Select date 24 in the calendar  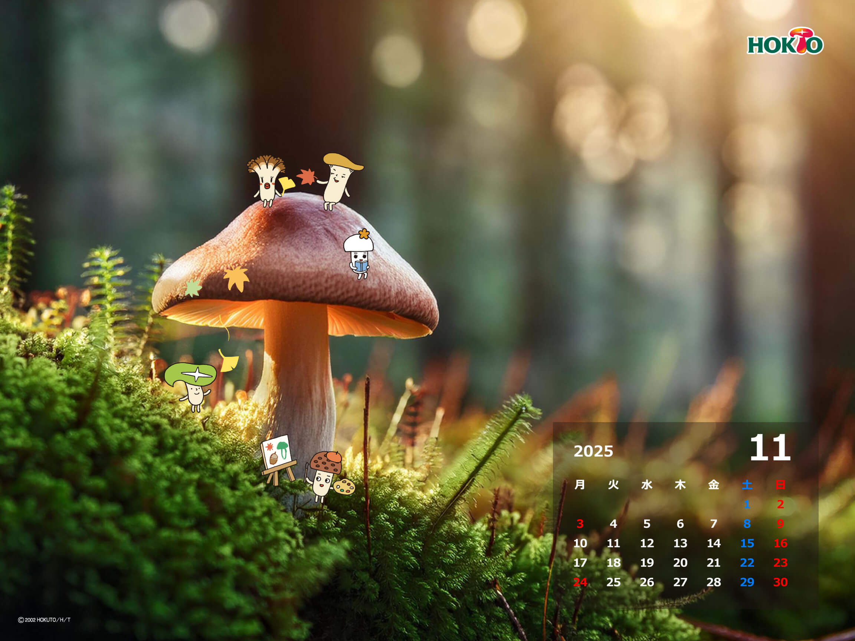(580, 582)
